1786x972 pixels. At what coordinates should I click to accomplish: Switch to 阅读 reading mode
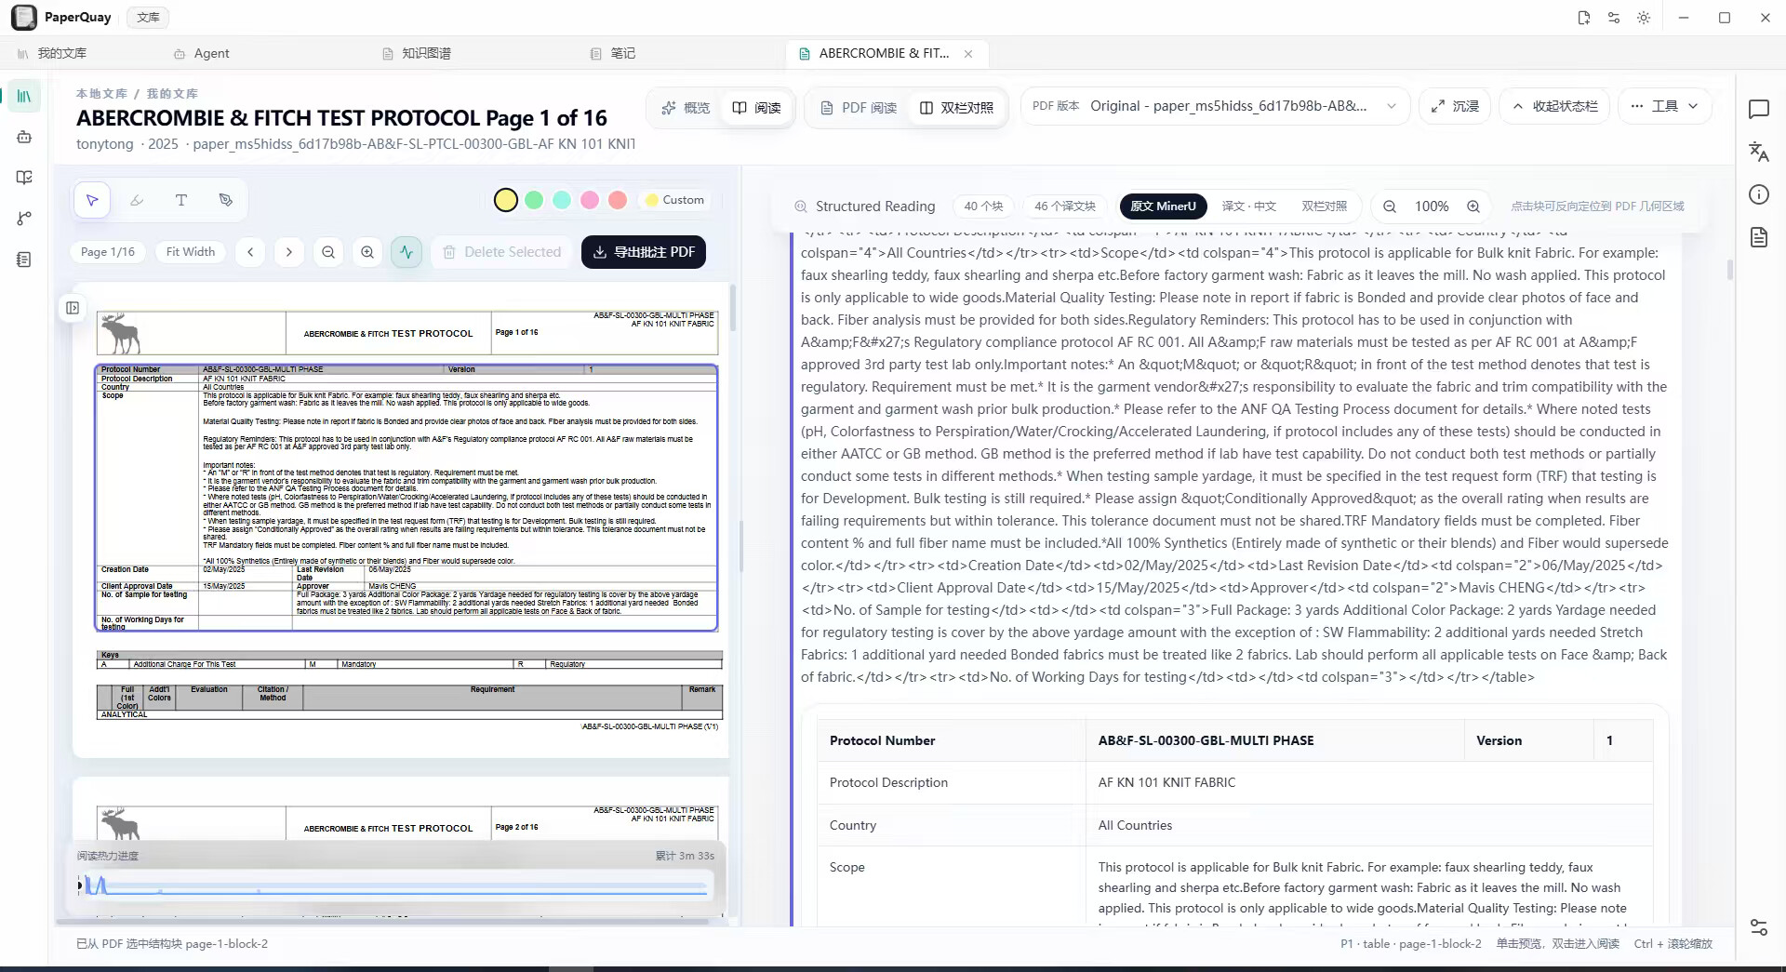[757, 108]
